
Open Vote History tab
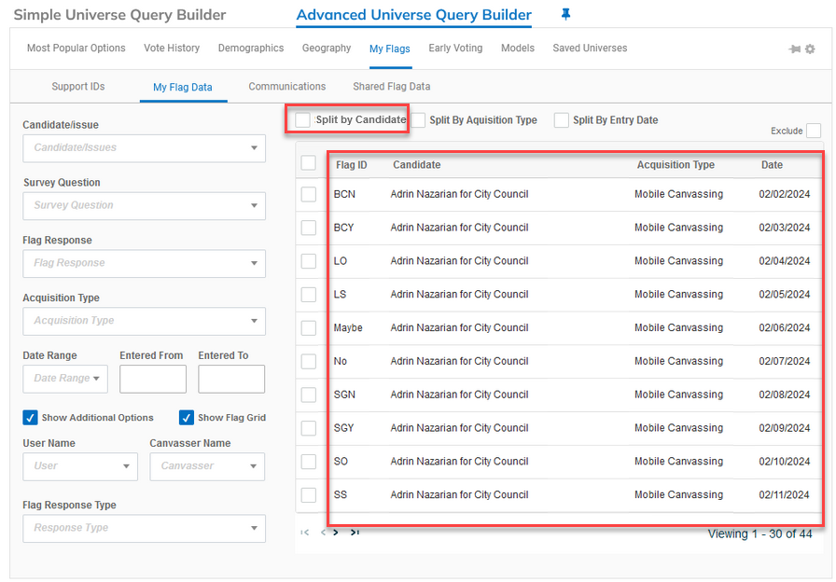[x=172, y=48]
